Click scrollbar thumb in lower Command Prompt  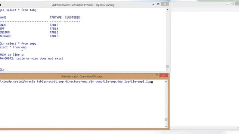coord(166,119)
